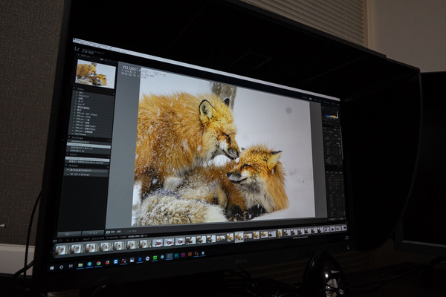
Task: Open the Windows Start menu
Action: click(52, 268)
